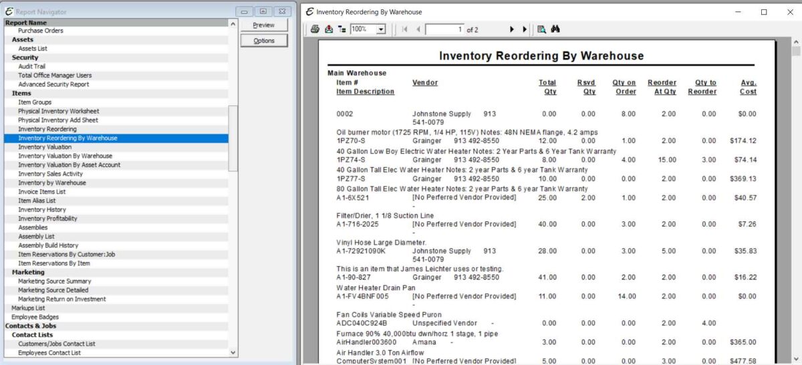Select Invoice Items List report
Viewport: 802px width, 365px height.
(x=42, y=192)
